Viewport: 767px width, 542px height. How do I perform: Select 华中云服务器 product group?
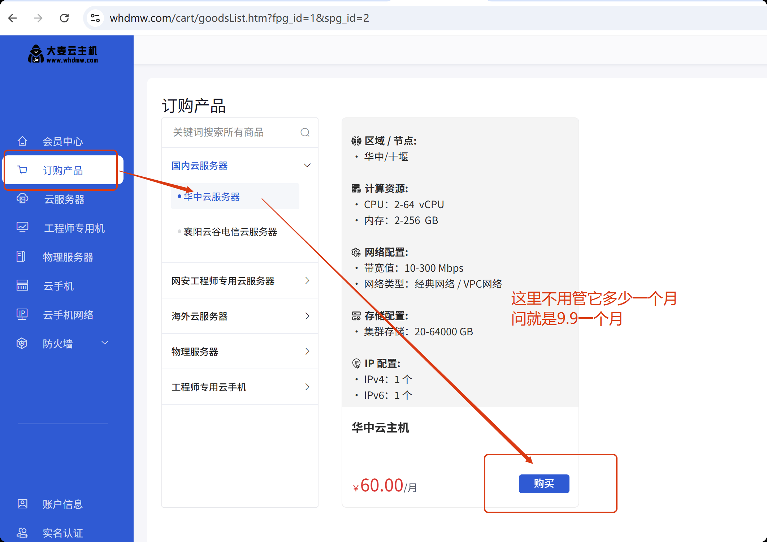[212, 197]
